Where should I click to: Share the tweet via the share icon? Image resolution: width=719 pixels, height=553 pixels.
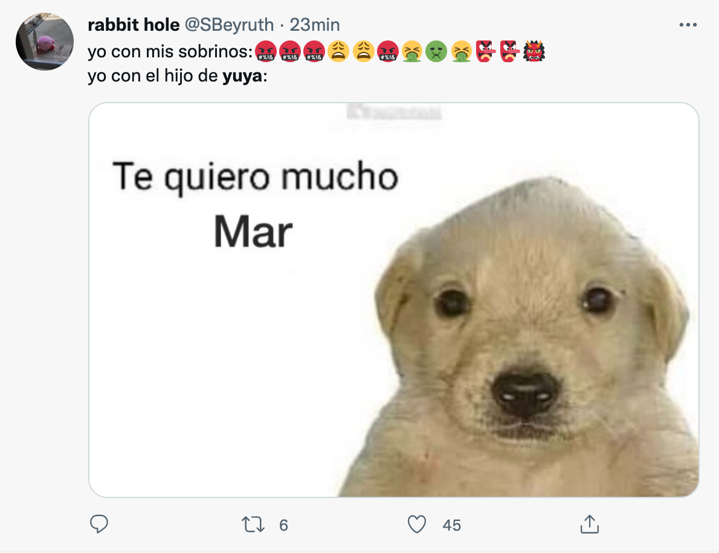(x=588, y=524)
